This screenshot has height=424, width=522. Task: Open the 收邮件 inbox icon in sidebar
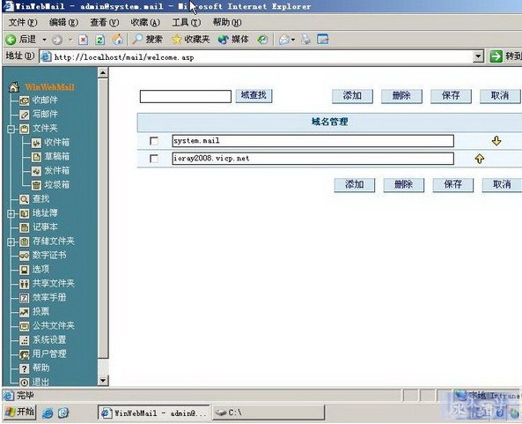[x=25, y=100]
